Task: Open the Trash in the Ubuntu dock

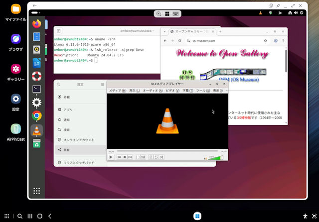Action: click(x=36, y=143)
